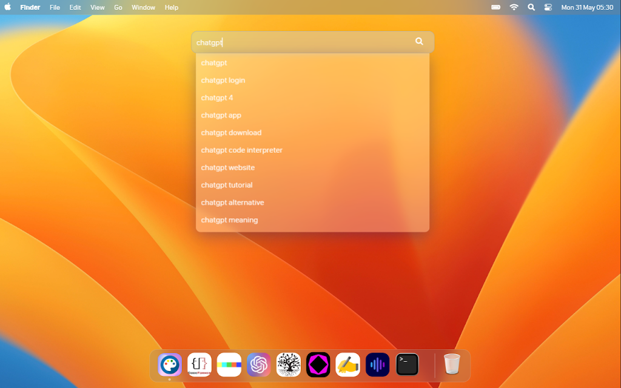Check the battery status icon
The width and height of the screenshot is (621, 388).
495,7
